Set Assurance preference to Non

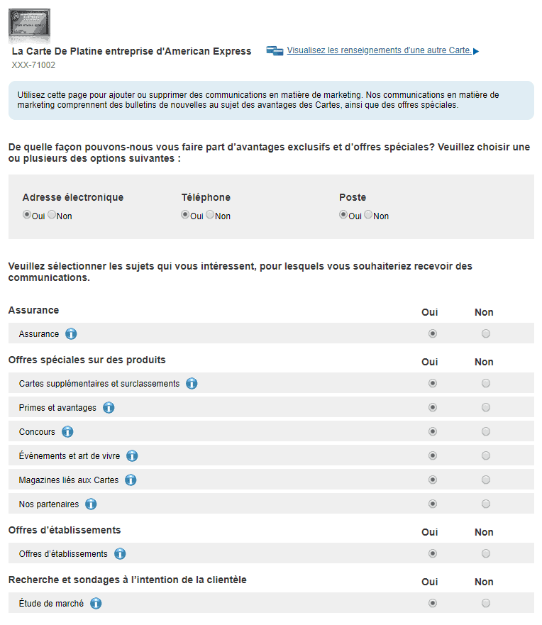(485, 333)
